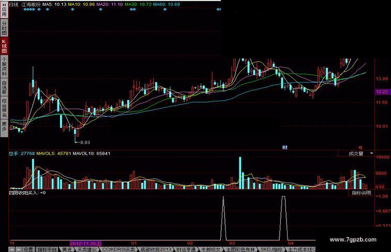
Task: Open the 成交量 dropdown
Action: point(356,154)
